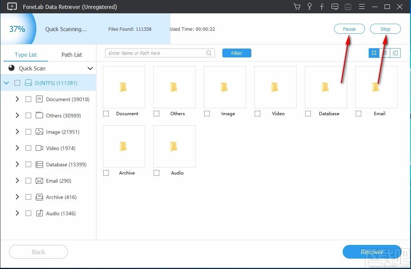411x269 pixels.
Task: Switch to the Path List tab
Action: click(72, 54)
